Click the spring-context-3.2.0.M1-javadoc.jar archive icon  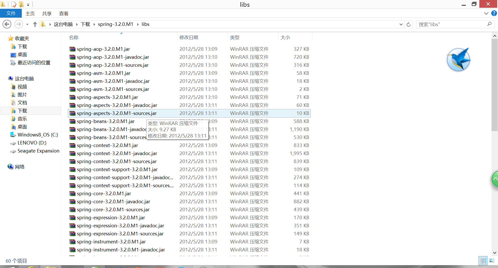[x=72, y=154]
